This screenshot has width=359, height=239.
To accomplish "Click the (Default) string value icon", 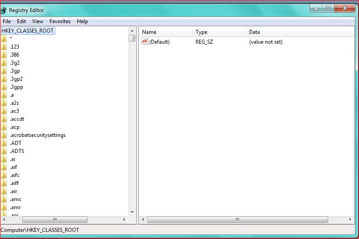I will [x=145, y=41].
